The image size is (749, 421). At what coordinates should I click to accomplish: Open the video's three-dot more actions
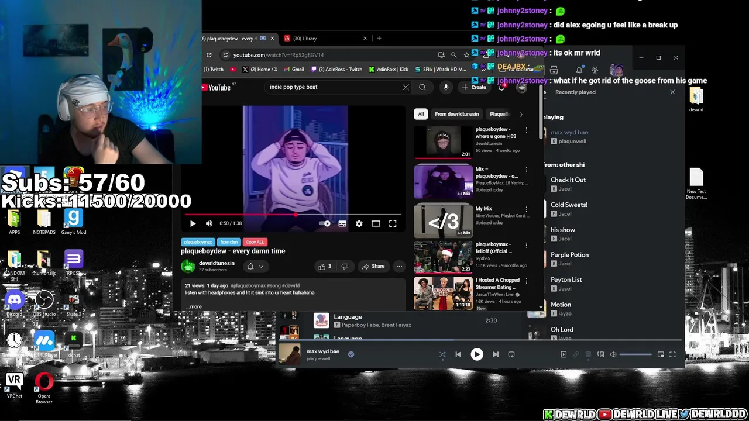click(399, 267)
